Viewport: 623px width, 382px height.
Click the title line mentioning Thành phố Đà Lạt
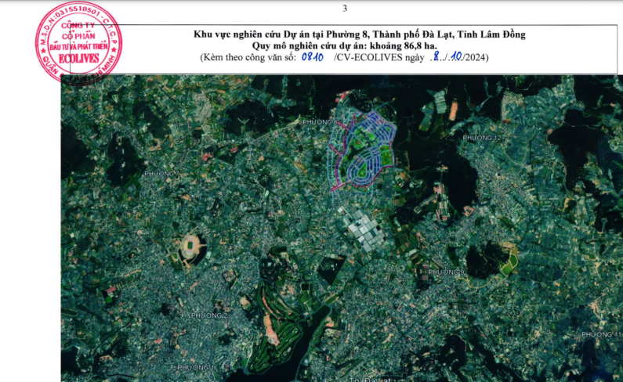tap(360, 34)
